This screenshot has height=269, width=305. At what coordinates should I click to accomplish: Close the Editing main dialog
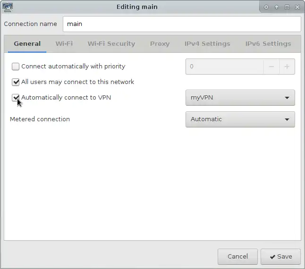click(297, 7)
